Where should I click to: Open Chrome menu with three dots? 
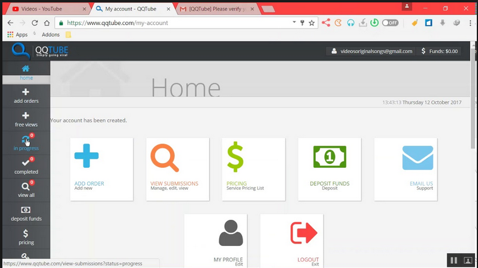(x=470, y=23)
